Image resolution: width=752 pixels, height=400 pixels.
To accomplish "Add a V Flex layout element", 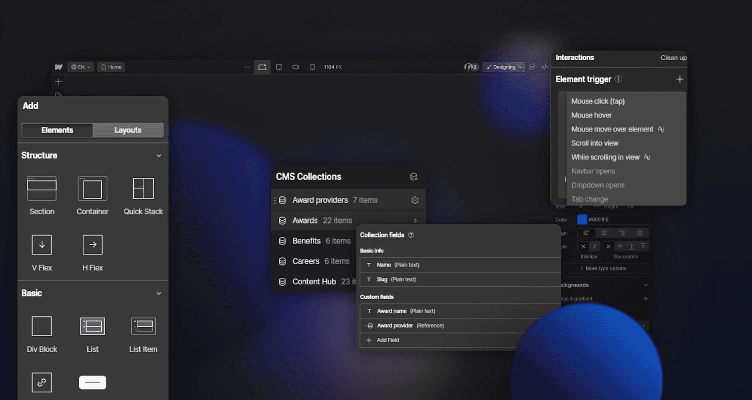I will (x=42, y=251).
